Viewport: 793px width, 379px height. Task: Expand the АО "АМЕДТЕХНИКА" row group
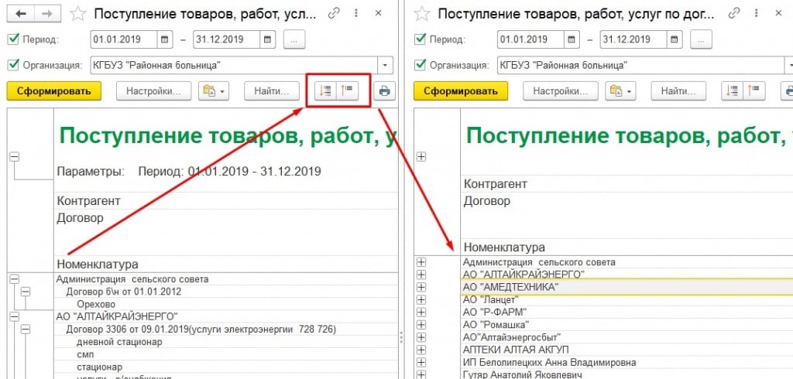422,287
